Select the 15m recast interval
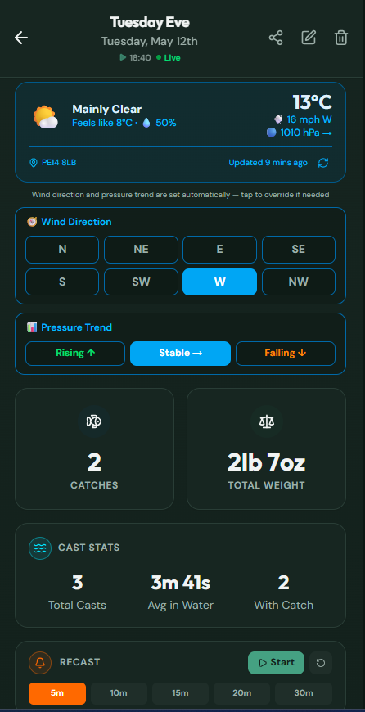This screenshot has width=365, height=712. coord(180,693)
